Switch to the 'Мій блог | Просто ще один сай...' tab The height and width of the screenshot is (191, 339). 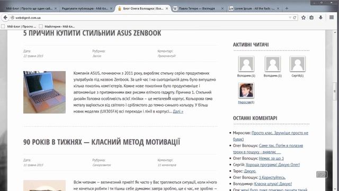point(29,8)
